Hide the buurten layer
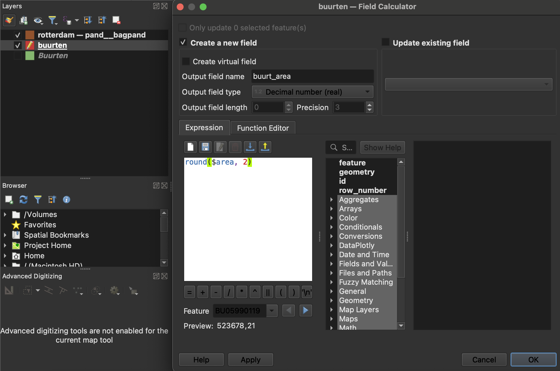 point(17,45)
